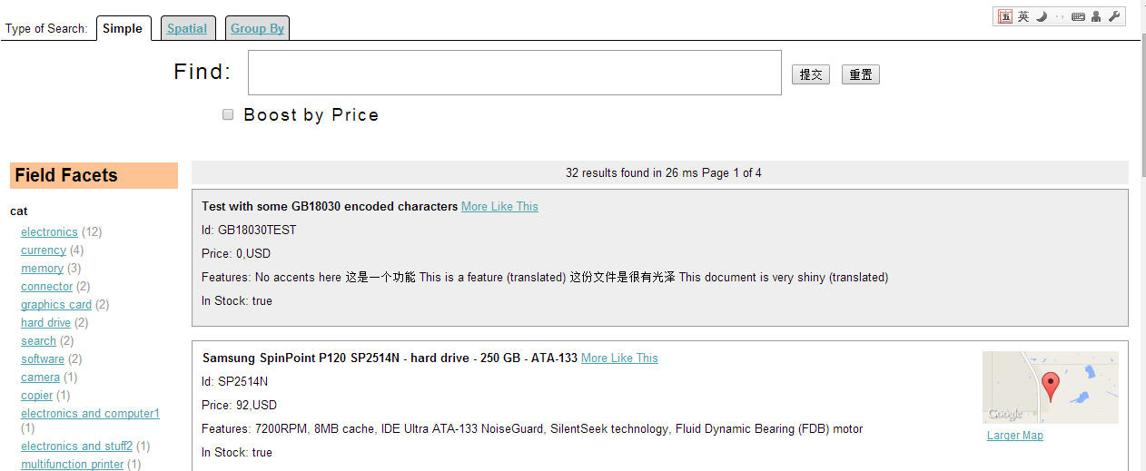Click the 重置 reset button
Image resolution: width=1146 pixels, height=471 pixels.
click(x=861, y=74)
